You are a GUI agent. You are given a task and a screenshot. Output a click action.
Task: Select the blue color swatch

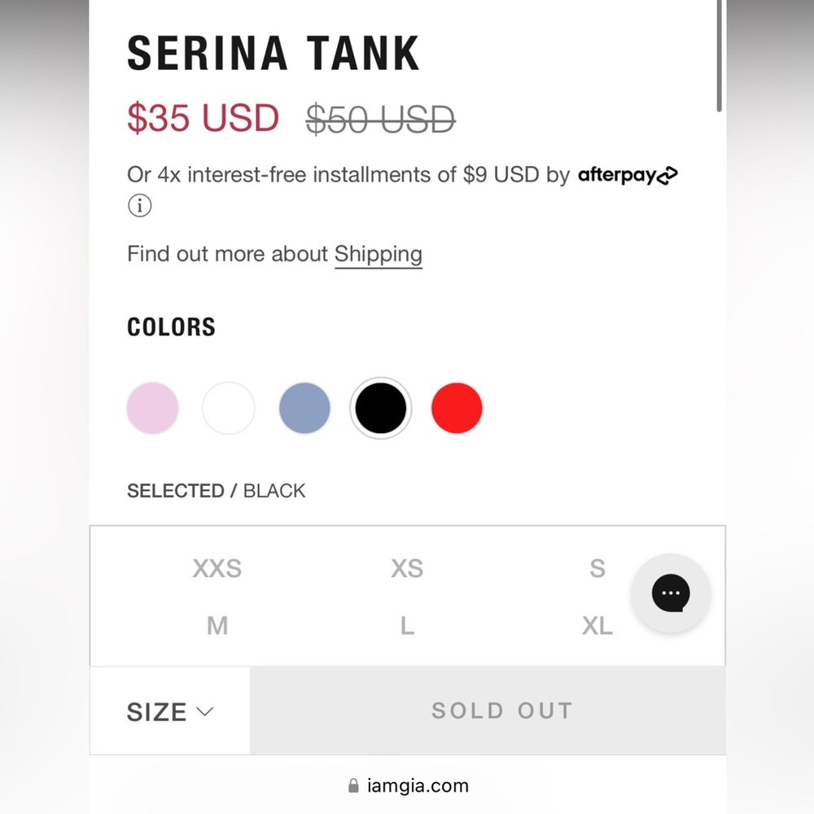304,408
